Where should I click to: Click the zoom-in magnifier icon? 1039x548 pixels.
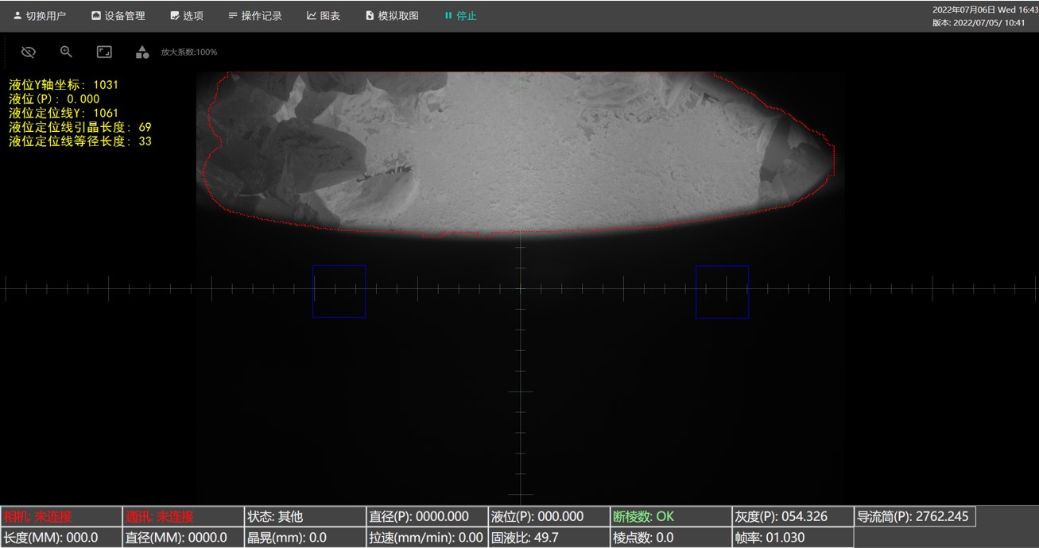pyautogui.click(x=66, y=52)
